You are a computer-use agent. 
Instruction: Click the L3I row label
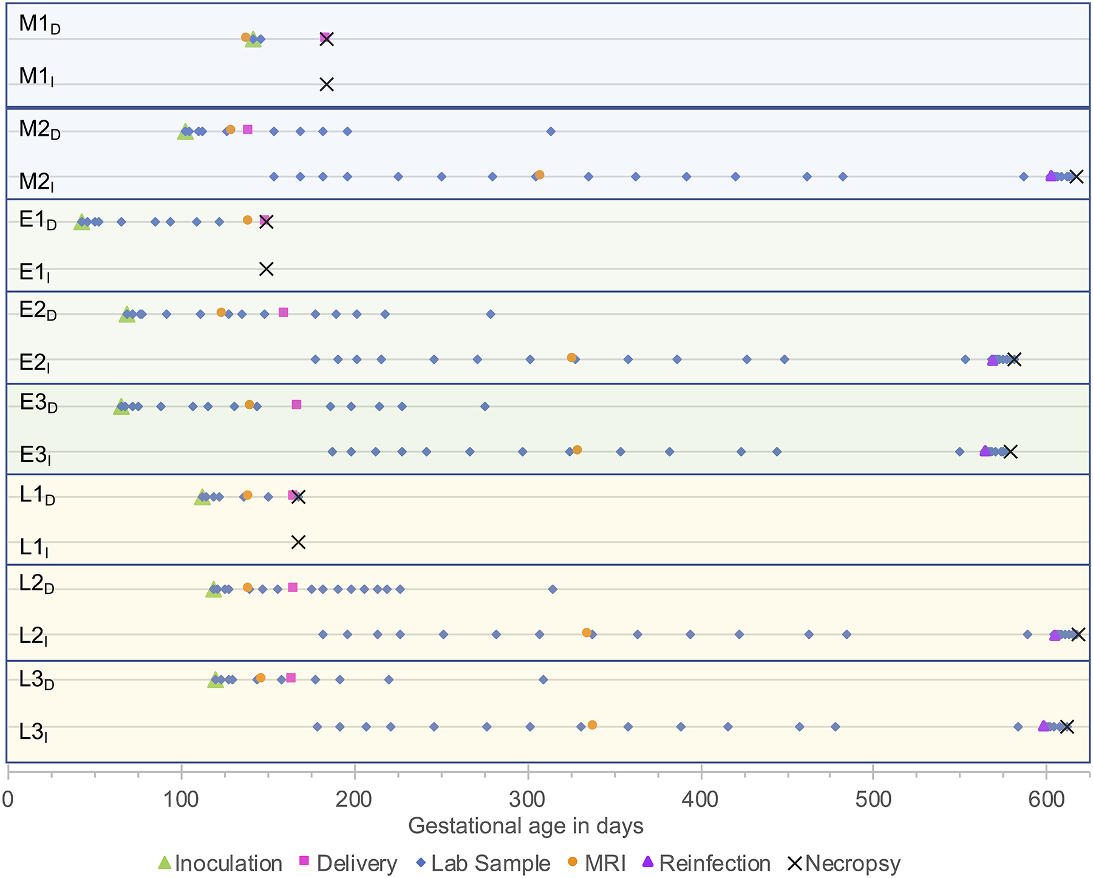33,732
